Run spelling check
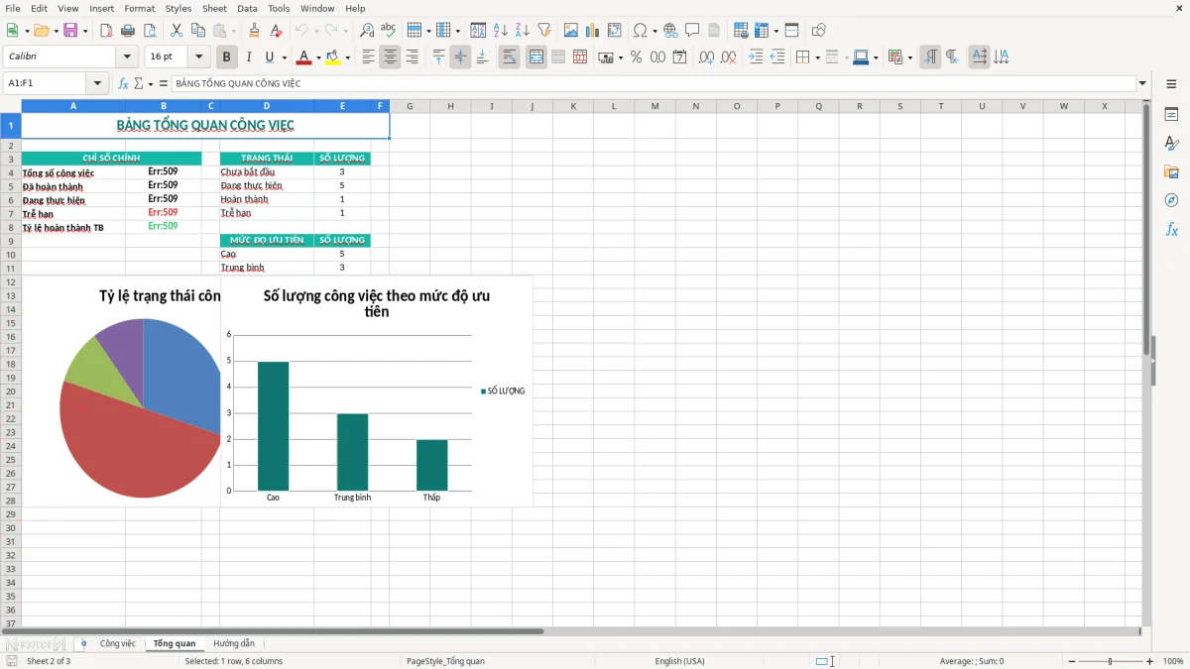 point(389,31)
